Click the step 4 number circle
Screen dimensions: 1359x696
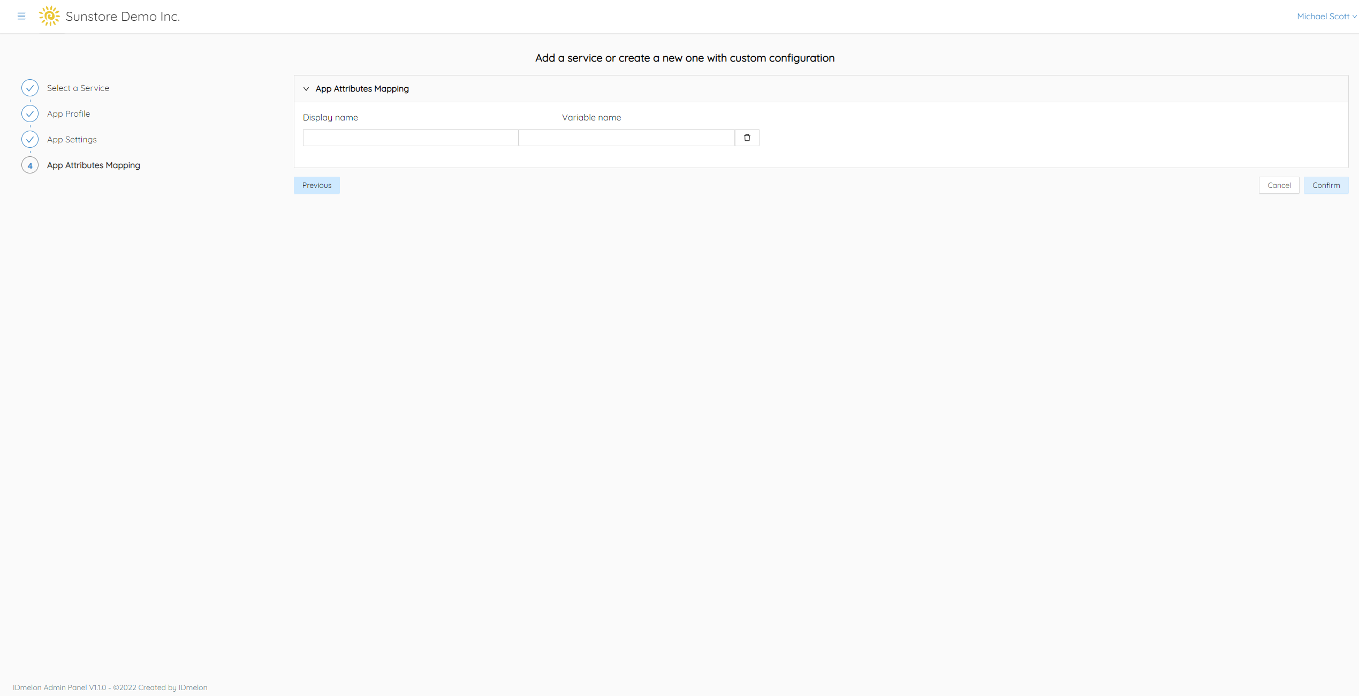[30, 165]
